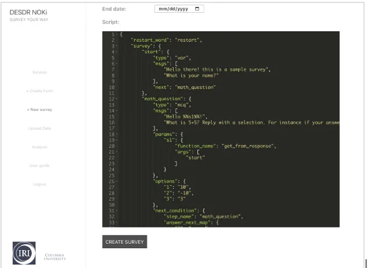Click "next": "math_question" on line 10
This screenshot has width=374, height=268.
(184, 87)
